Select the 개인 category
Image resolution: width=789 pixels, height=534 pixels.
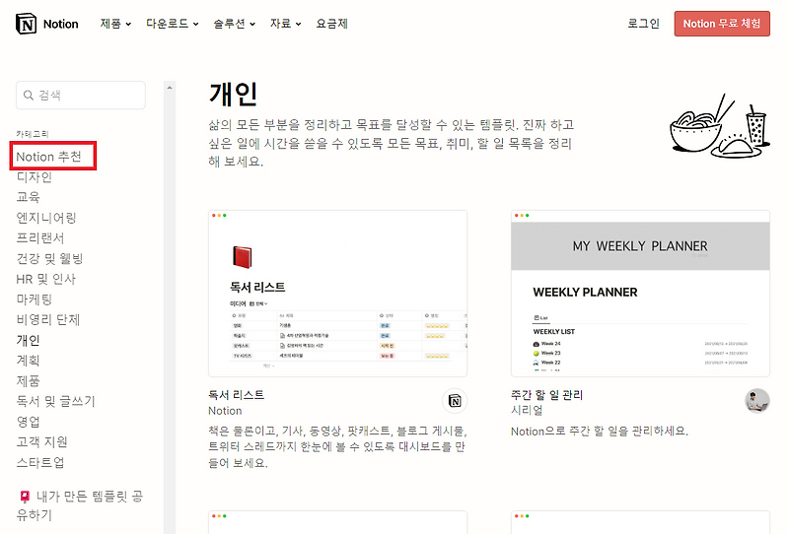point(29,340)
